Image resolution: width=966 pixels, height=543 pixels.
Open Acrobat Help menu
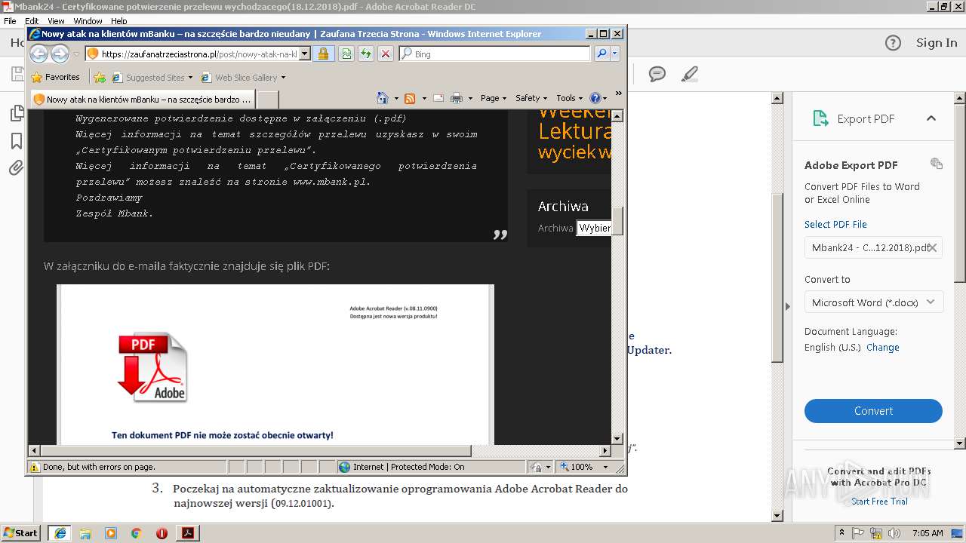click(x=119, y=21)
